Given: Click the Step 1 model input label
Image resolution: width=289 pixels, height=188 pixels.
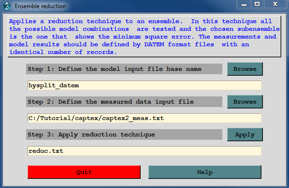Looking at the screenshot, I should tap(124, 69).
